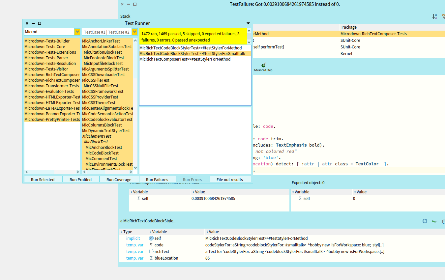445x280 pixels.
Task: Click sigma icon of self in Expected object
Action: point(300,198)
